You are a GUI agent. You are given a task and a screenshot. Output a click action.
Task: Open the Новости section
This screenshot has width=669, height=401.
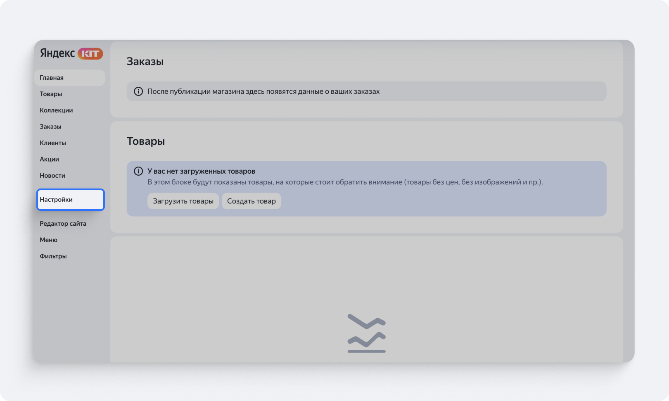click(x=52, y=176)
